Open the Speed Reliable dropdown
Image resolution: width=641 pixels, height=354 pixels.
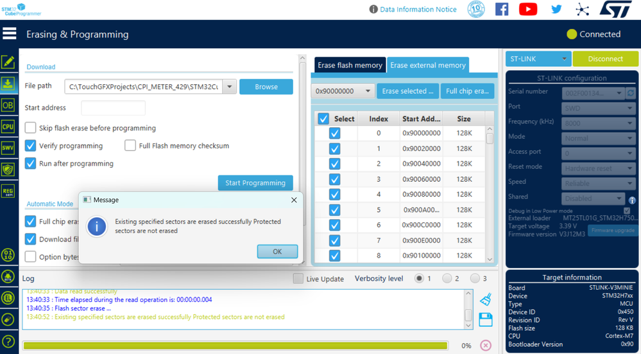click(x=599, y=183)
